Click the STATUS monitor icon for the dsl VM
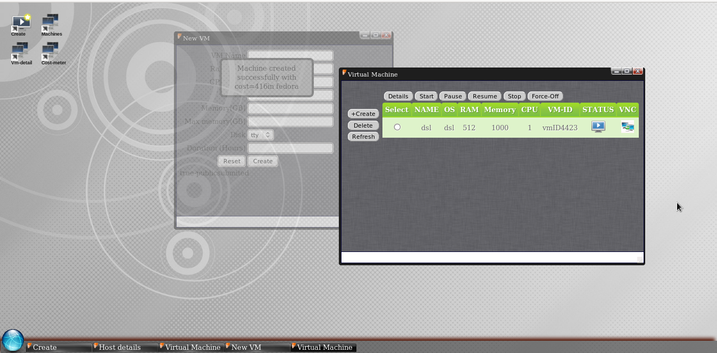Screen dimensions: 717x353 (x=598, y=126)
